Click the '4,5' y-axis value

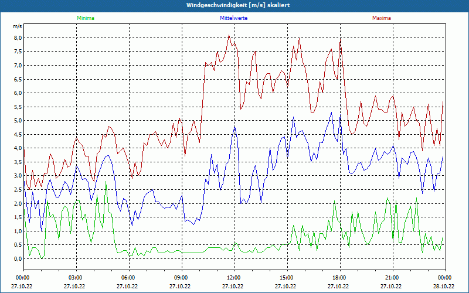click(x=18, y=134)
